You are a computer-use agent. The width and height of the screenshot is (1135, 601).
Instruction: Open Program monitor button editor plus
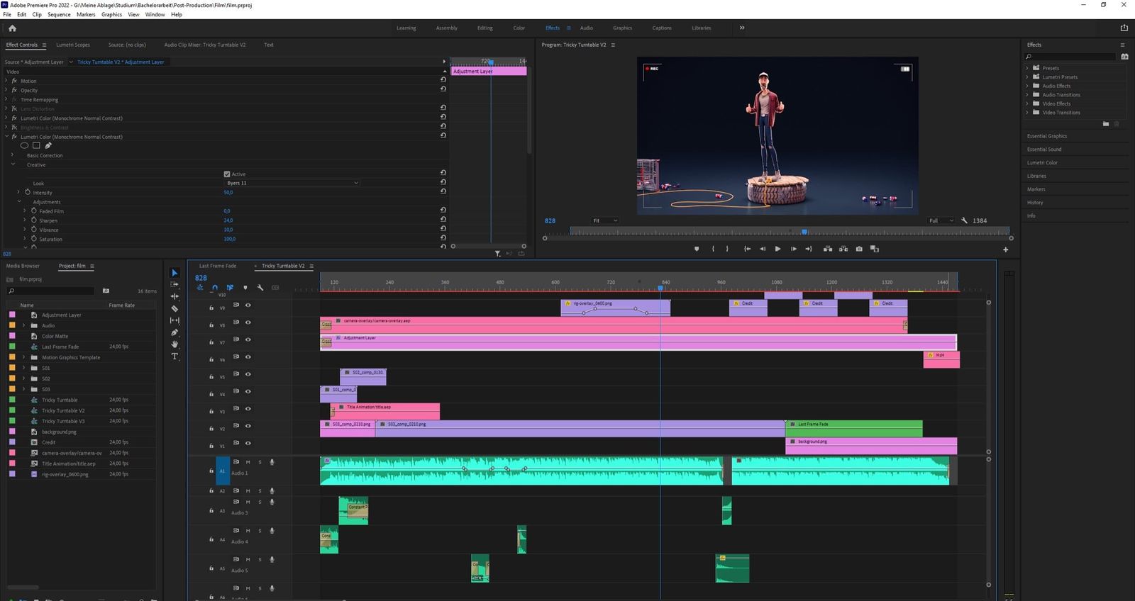click(x=1005, y=249)
